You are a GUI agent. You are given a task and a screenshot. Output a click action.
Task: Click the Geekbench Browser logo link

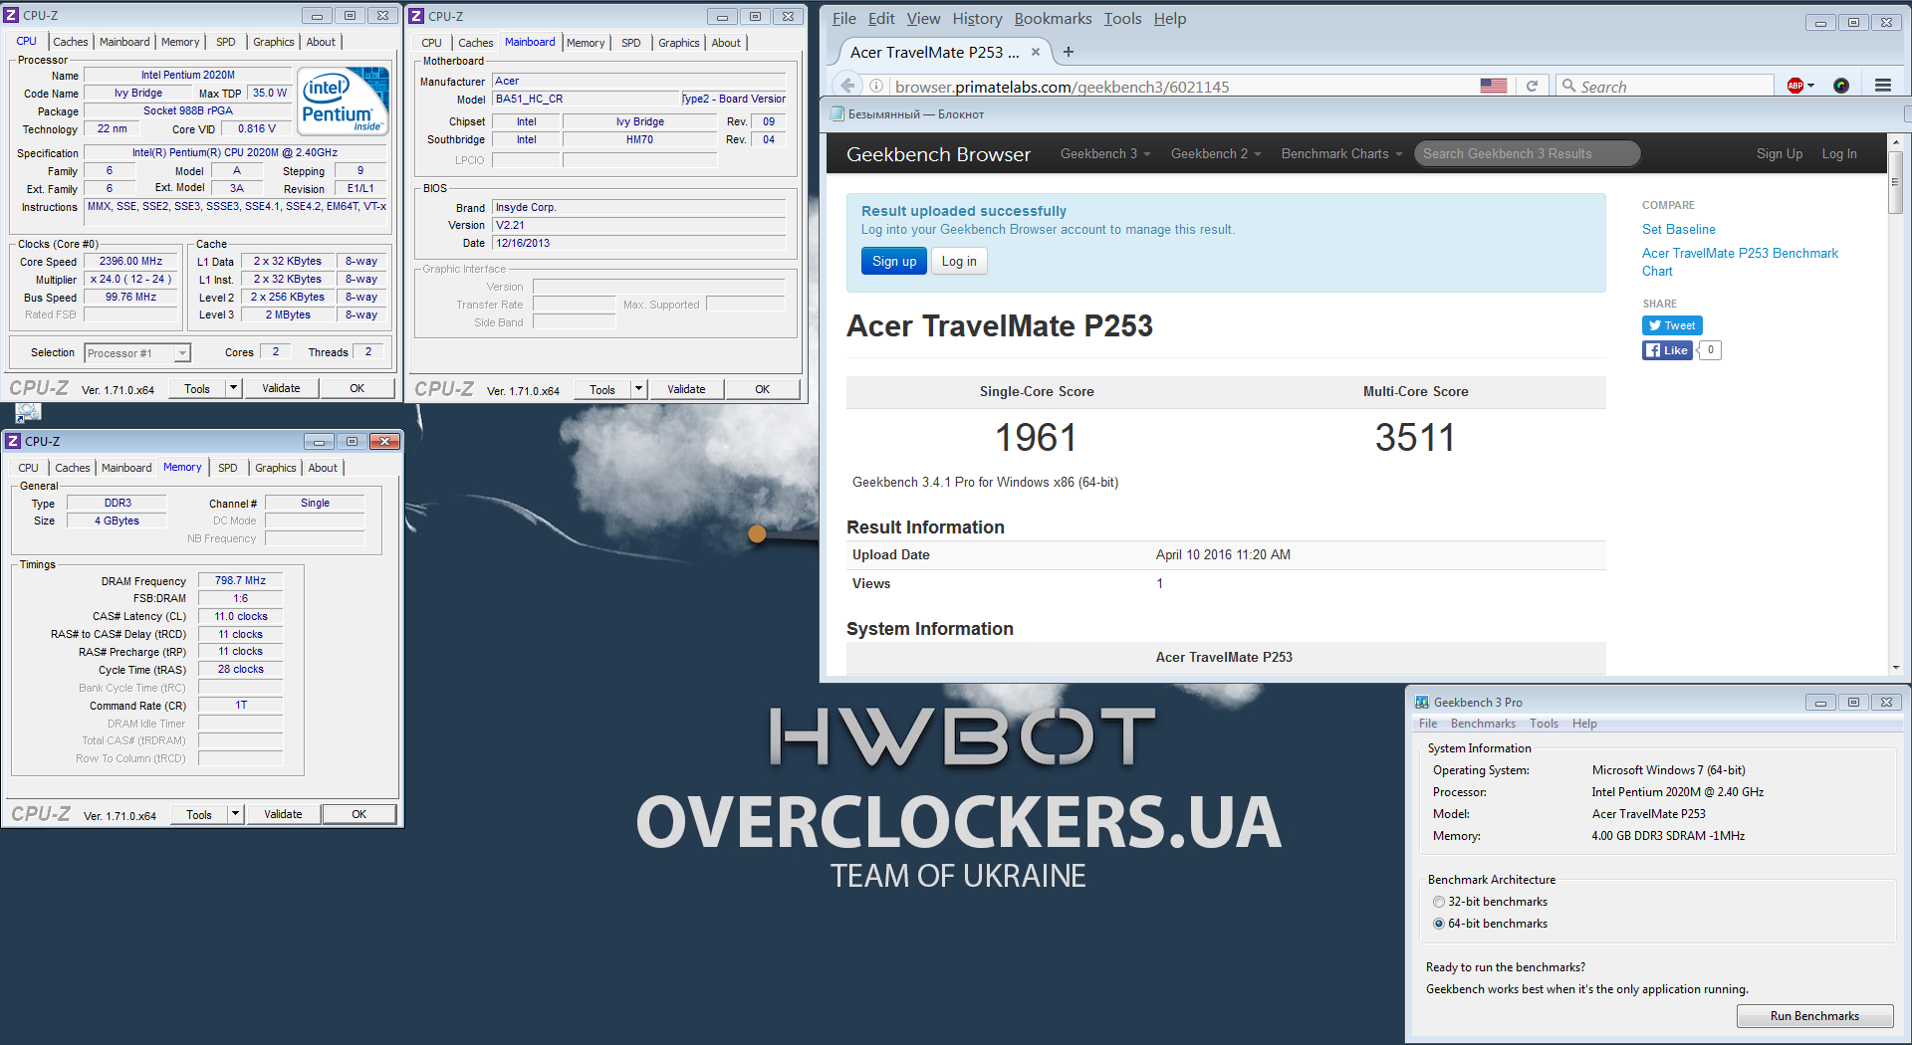938,154
